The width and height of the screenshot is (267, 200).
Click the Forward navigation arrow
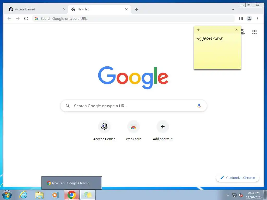tap(18, 18)
